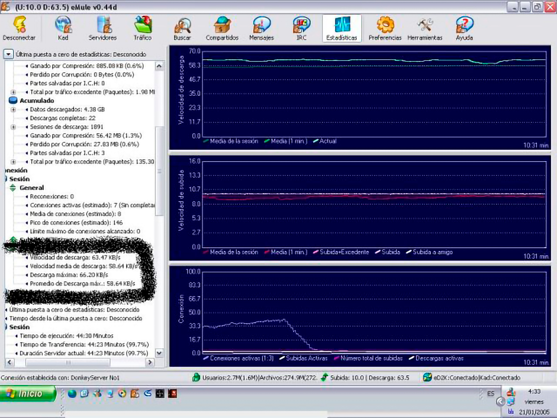Screen dimensions: 557x418
Task: Click the Descargas activas legend label
Action: 440,358
